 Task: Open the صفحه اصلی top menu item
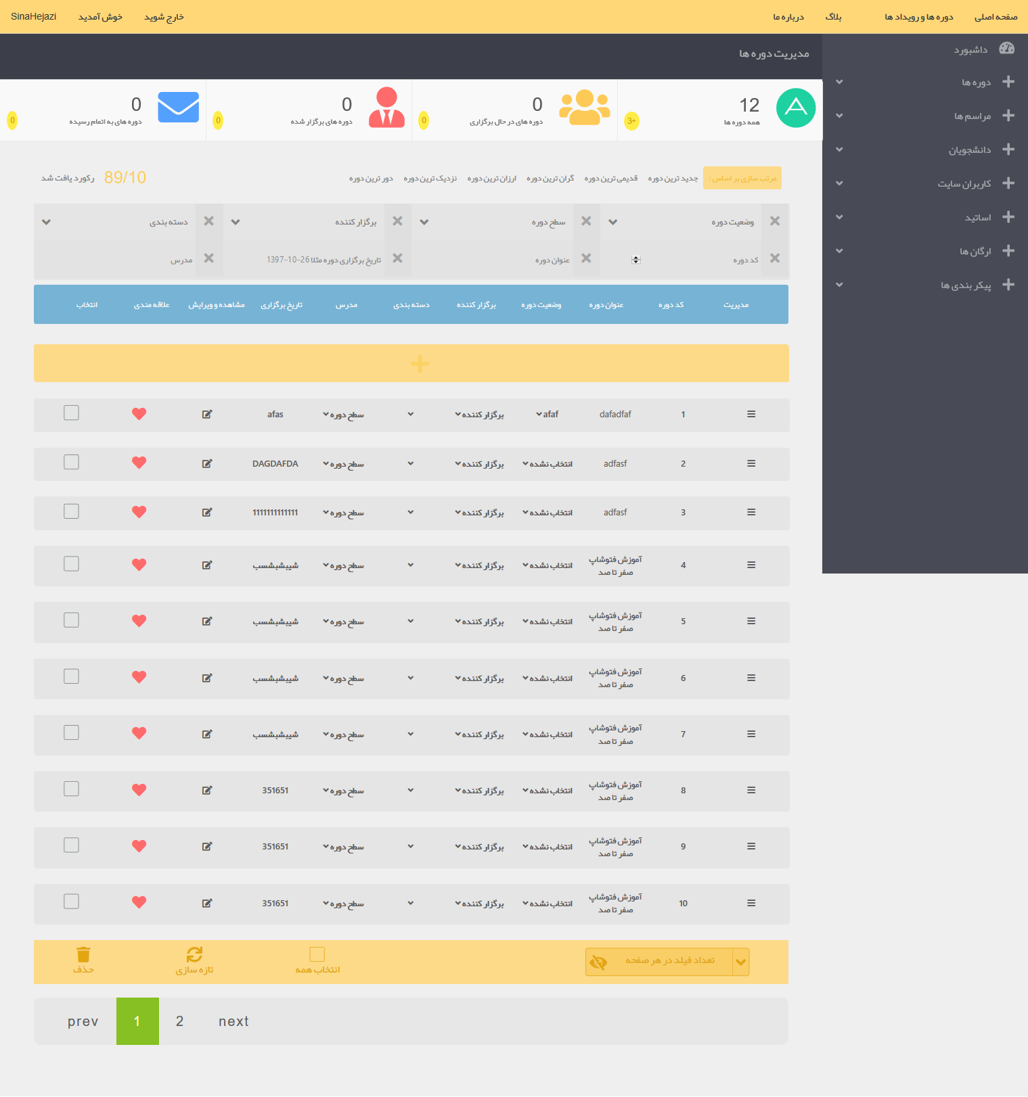tap(996, 17)
